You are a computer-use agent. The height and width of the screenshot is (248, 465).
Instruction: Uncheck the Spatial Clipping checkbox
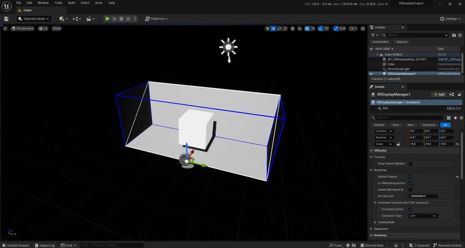point(410,177)
